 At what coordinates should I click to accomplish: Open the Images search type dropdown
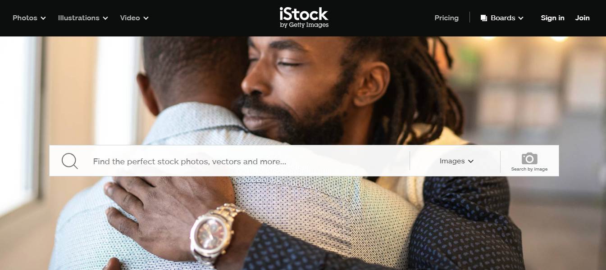(x=456, y=161)
